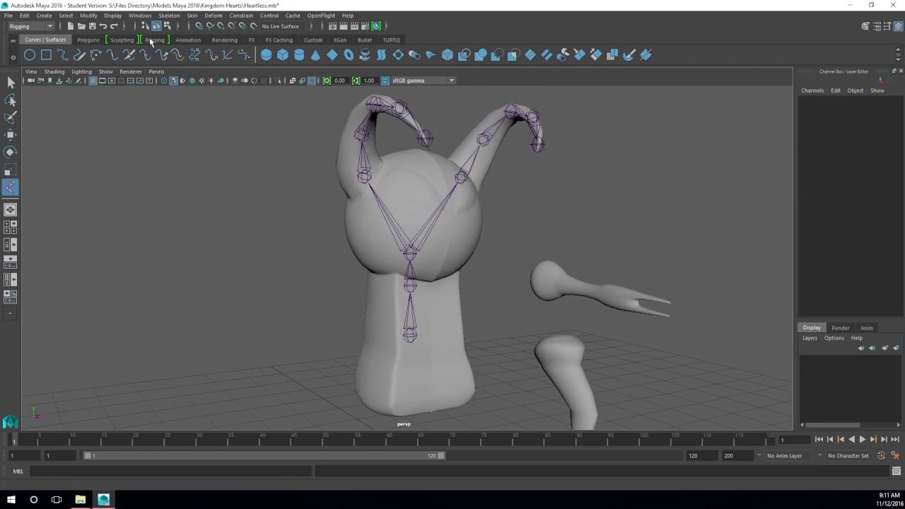Click go to start of playback range
The image size is (905, 509).
click(819, 440)
